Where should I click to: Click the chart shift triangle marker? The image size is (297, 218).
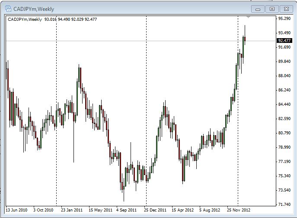pyautogui.click(x=249, y=17)
